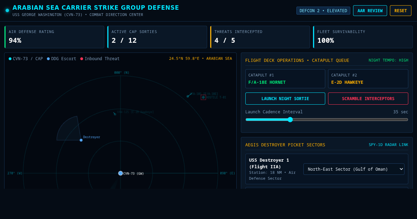Click the Active CAP Sorties 2 / 12 value
Screen dimensions: 417x219
tap(124, 40)
